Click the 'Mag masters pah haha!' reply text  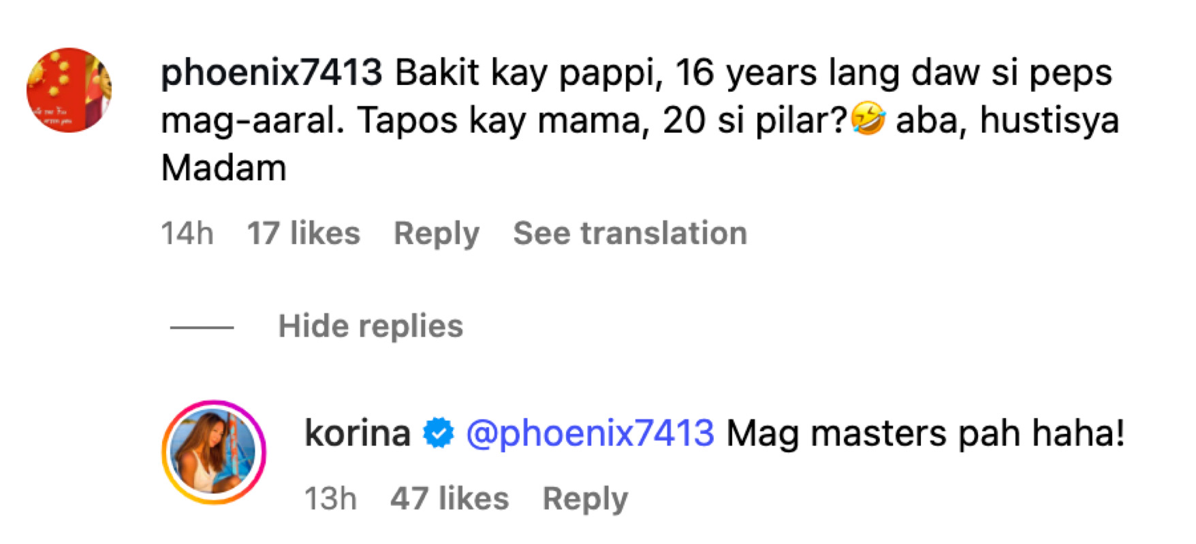point(925,433)
